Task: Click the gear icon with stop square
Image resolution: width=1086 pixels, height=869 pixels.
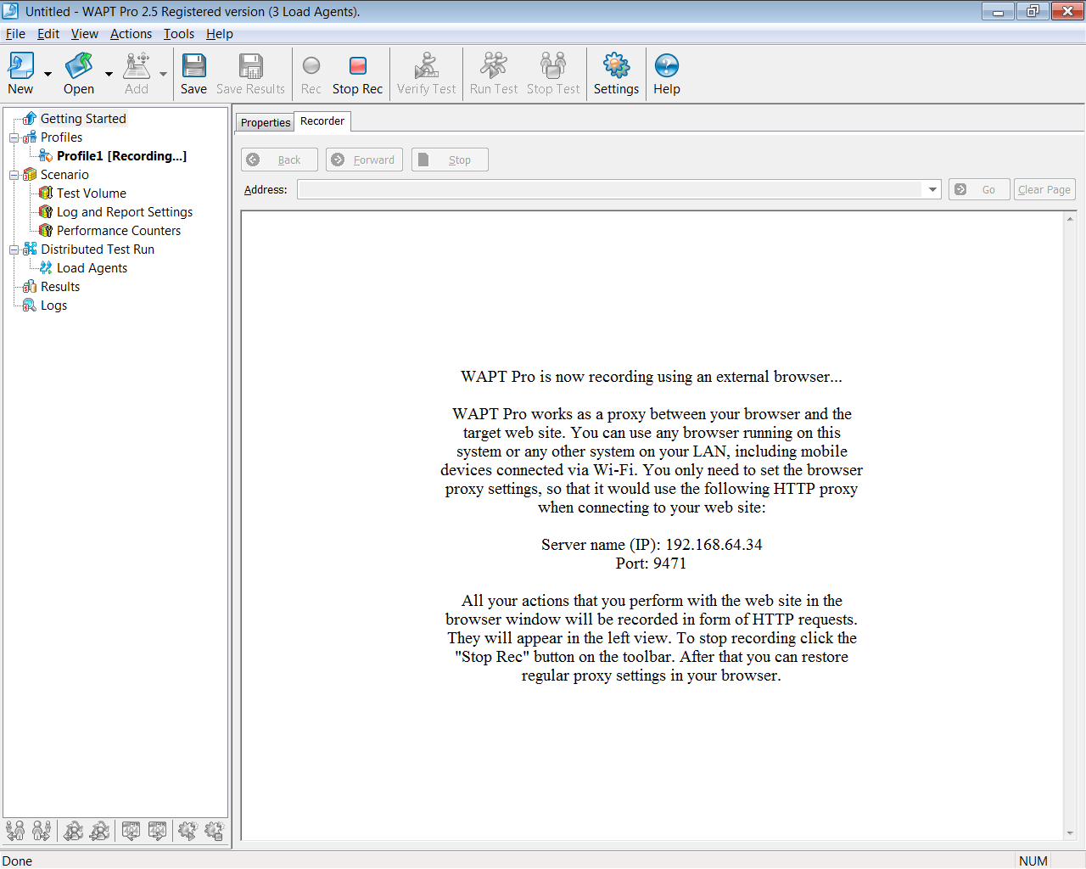Action: pos(214,831)
